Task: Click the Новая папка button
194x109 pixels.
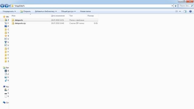Action: point(85,12)
